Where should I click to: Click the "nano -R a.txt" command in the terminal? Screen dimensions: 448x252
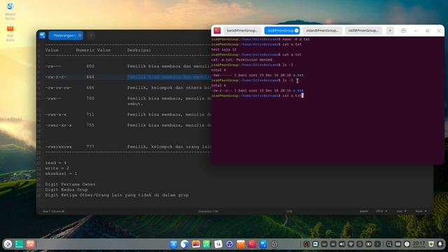[x=296, y=39]
